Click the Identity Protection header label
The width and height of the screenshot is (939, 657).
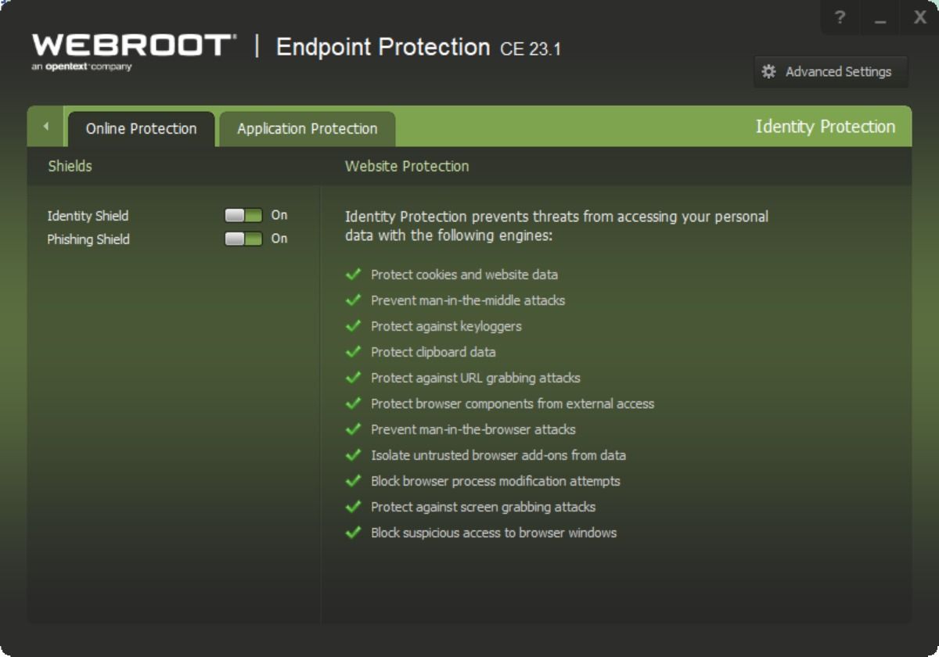click(825, 127)
